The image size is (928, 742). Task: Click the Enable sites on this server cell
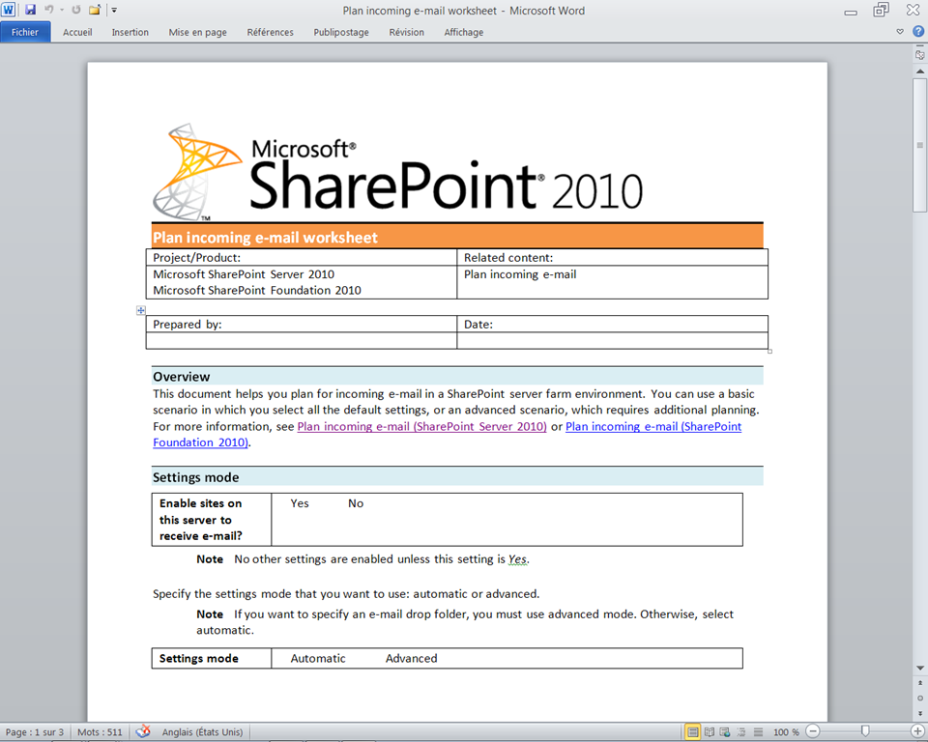(212, 520)
